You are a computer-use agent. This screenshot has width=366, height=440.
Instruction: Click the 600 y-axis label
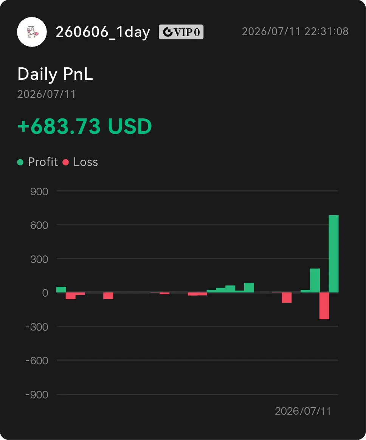point(39,225)
